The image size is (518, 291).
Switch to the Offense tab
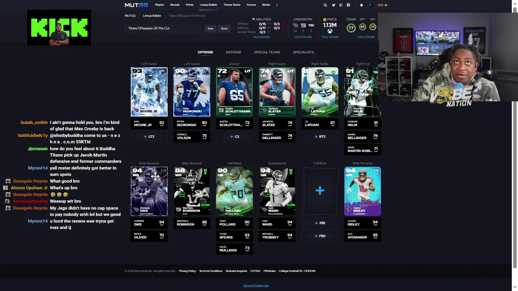tap(205, 52)
